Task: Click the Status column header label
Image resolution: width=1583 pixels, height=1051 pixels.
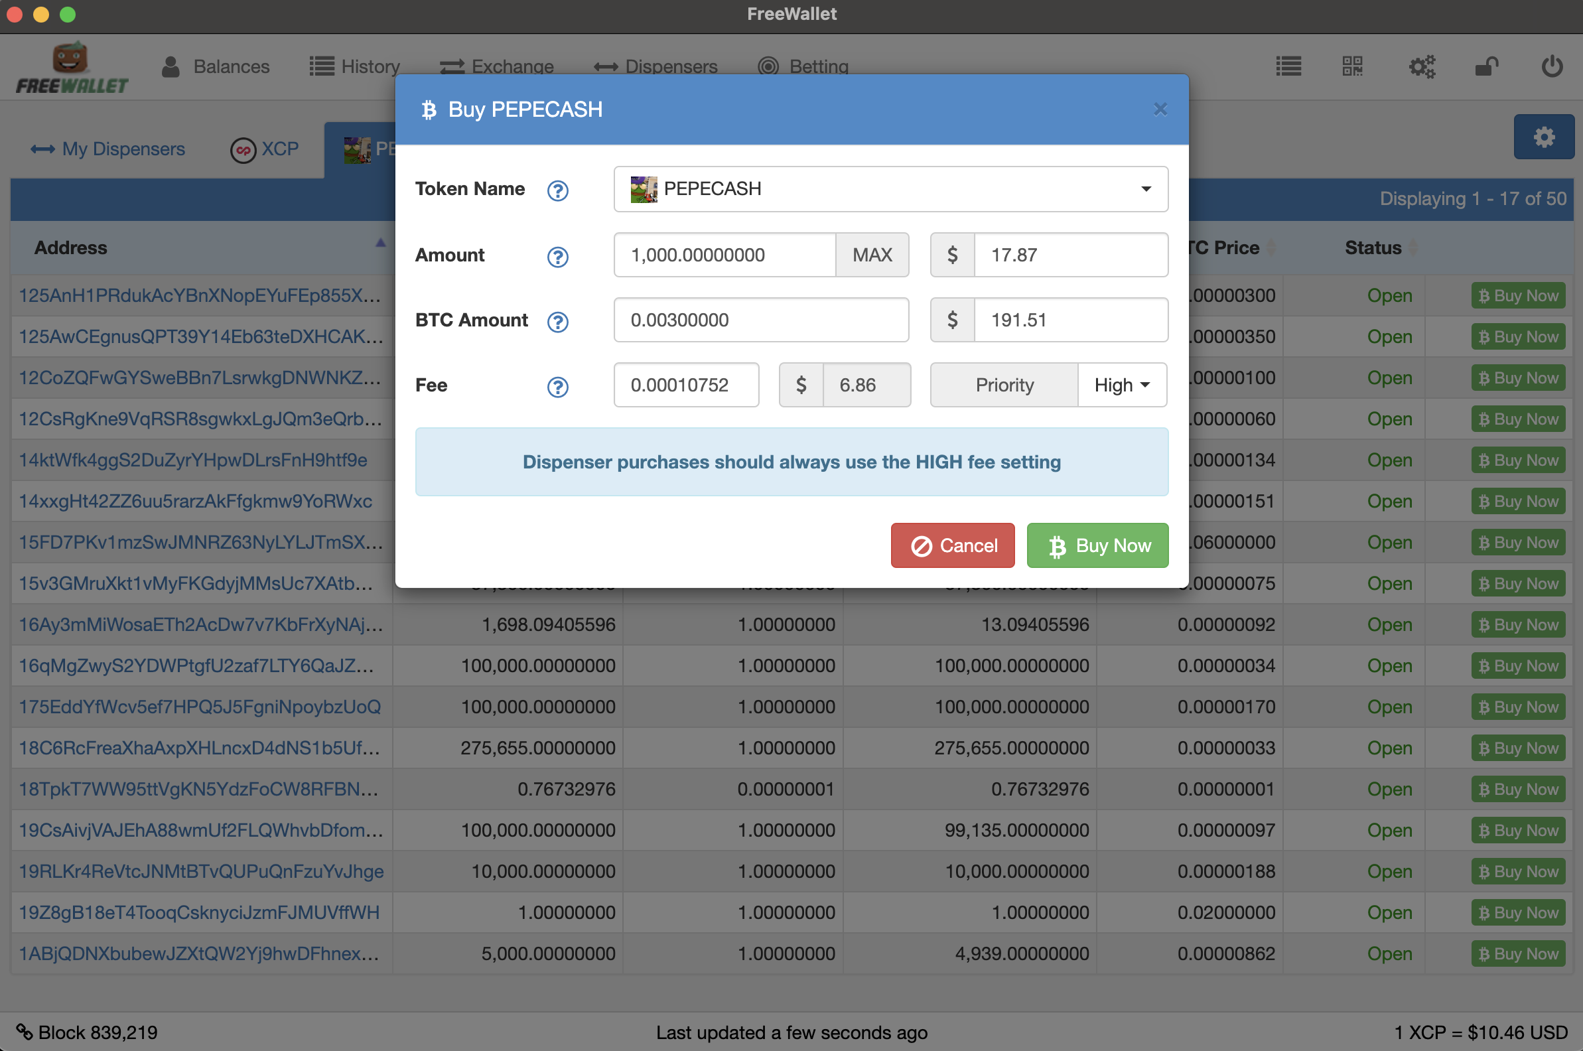Action: (x=1373, y=247)
